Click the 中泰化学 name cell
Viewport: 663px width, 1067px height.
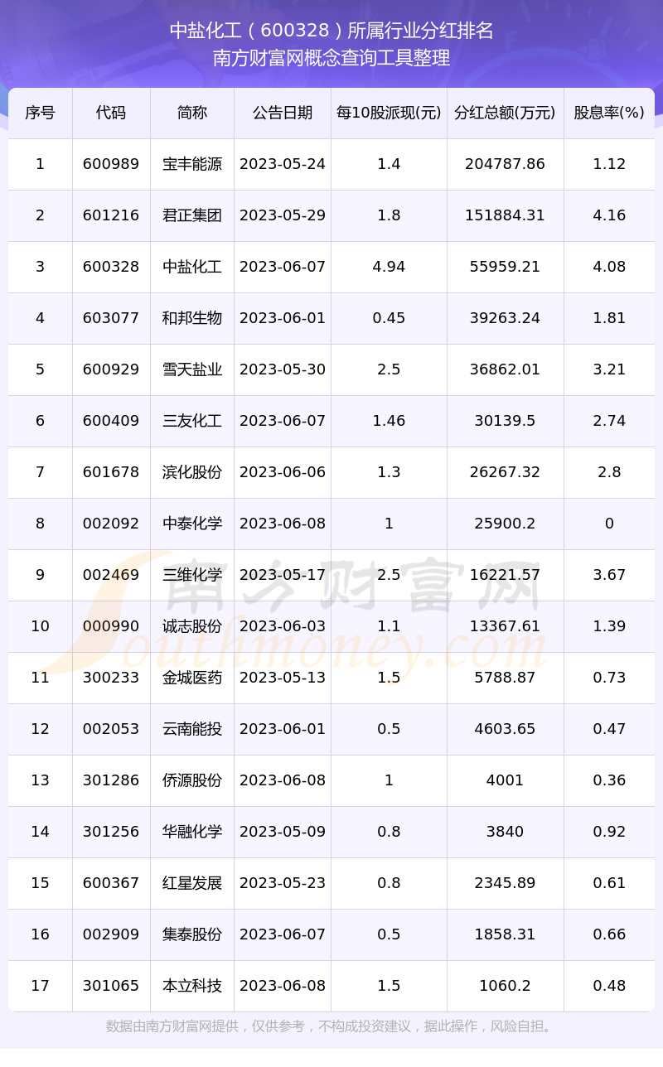pos(192,524)
